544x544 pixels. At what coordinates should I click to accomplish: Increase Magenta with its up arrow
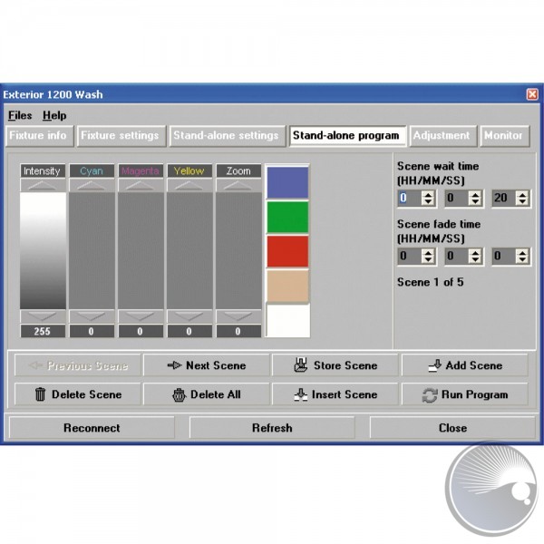[x=141, y=185]
